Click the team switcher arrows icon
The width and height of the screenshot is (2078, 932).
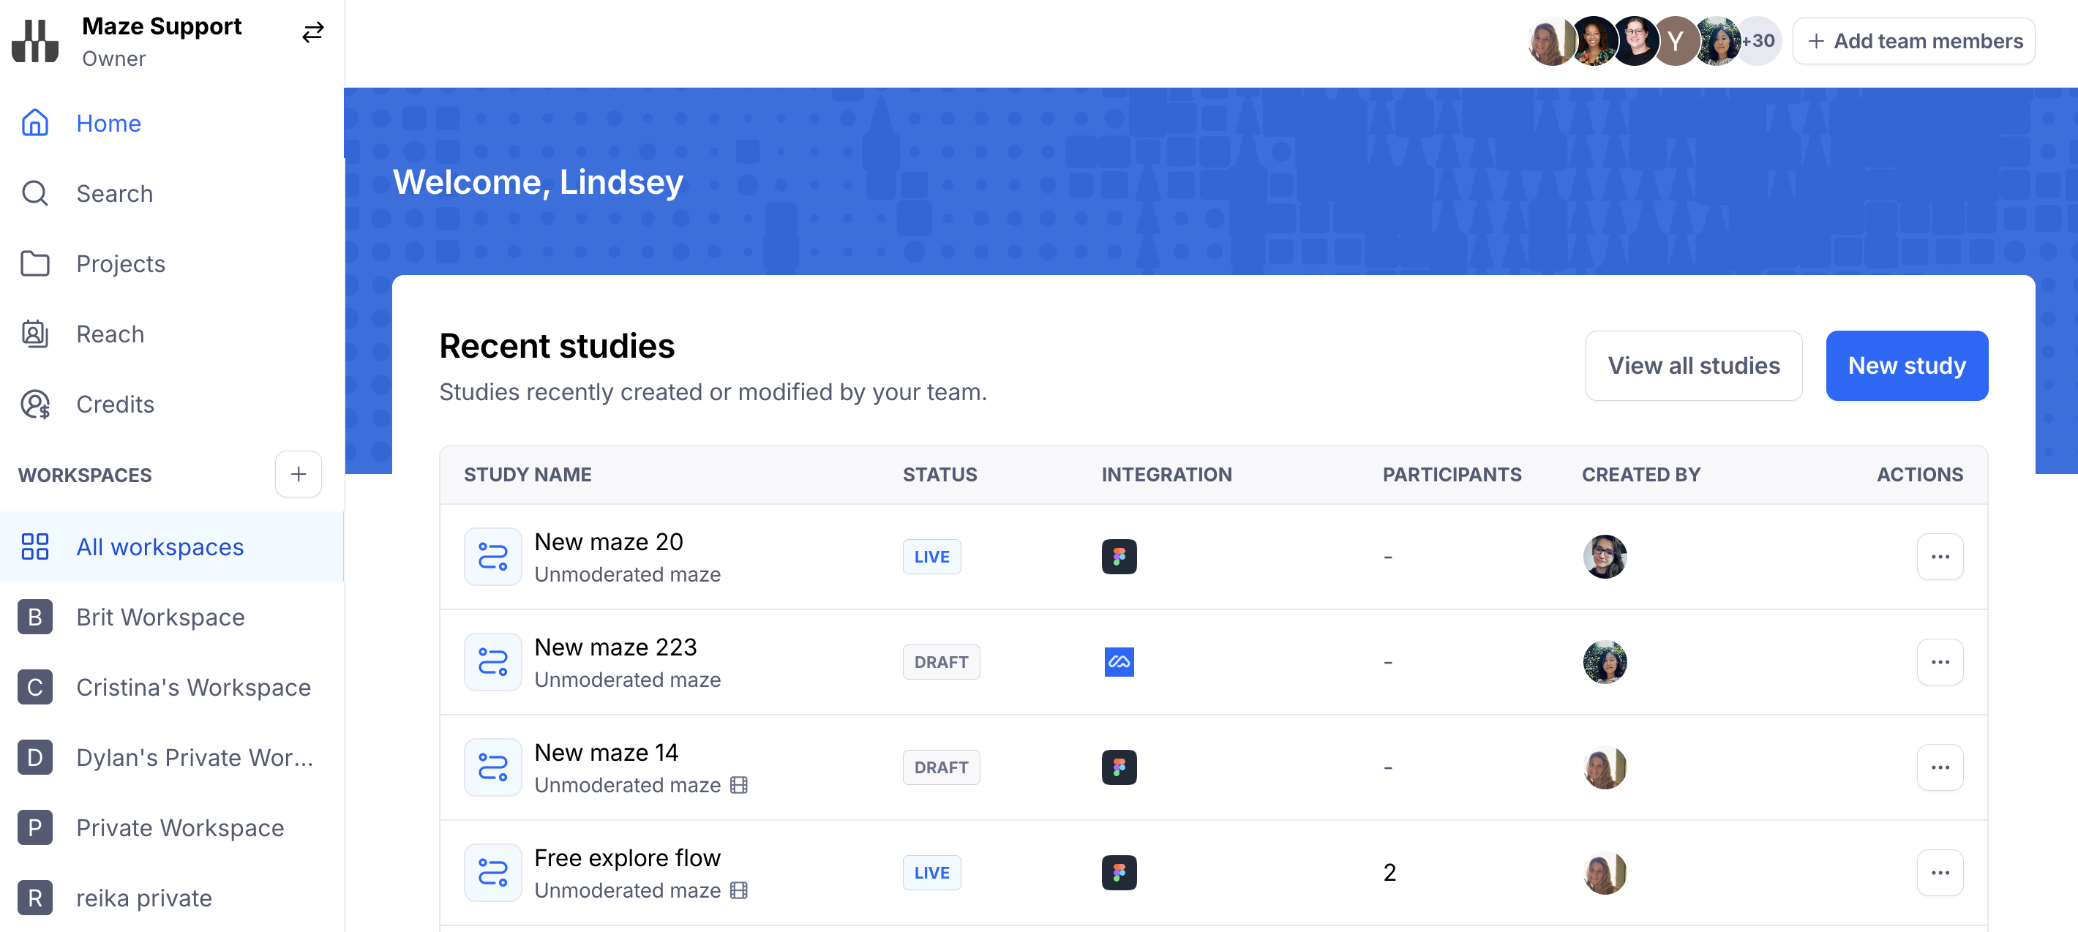313,32
